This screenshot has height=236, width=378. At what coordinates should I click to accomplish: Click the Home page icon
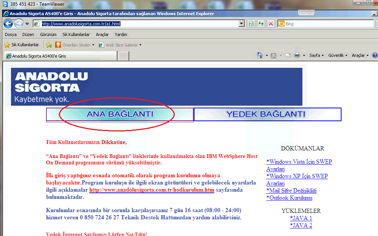260,55
